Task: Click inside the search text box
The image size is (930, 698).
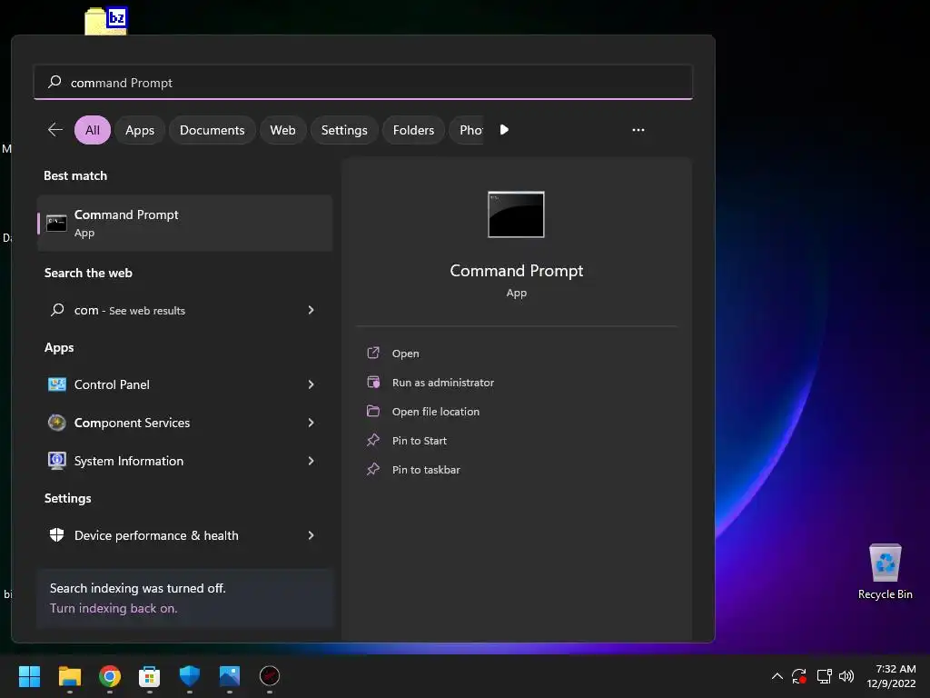Action: click(x=363, y=83)
